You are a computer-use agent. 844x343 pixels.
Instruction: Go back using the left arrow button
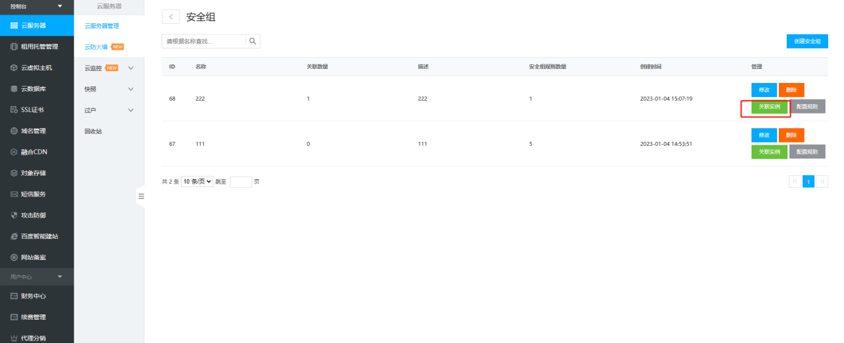171,17
